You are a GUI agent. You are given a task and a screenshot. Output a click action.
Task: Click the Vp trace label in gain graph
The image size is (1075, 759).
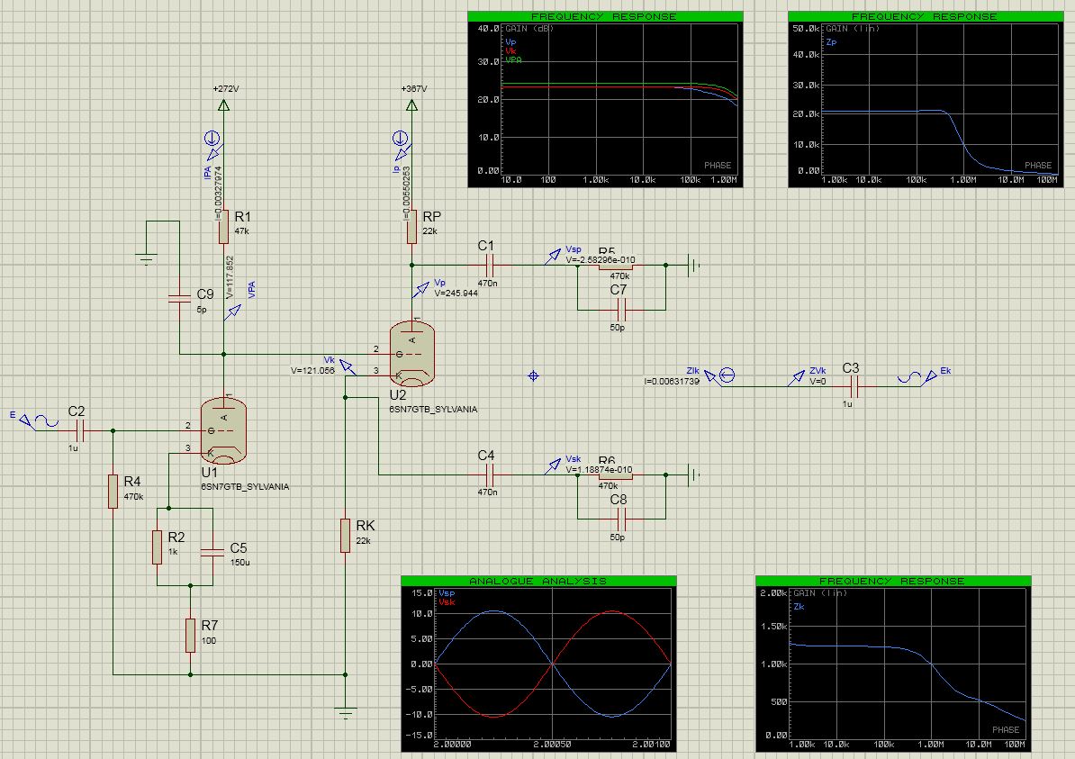510,42
